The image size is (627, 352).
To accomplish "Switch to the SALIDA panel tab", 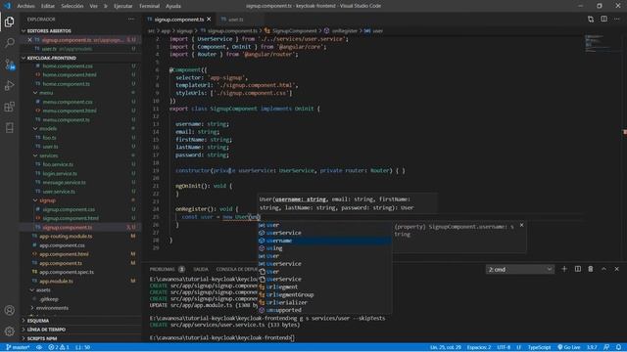I will click(x=200, y=270).
